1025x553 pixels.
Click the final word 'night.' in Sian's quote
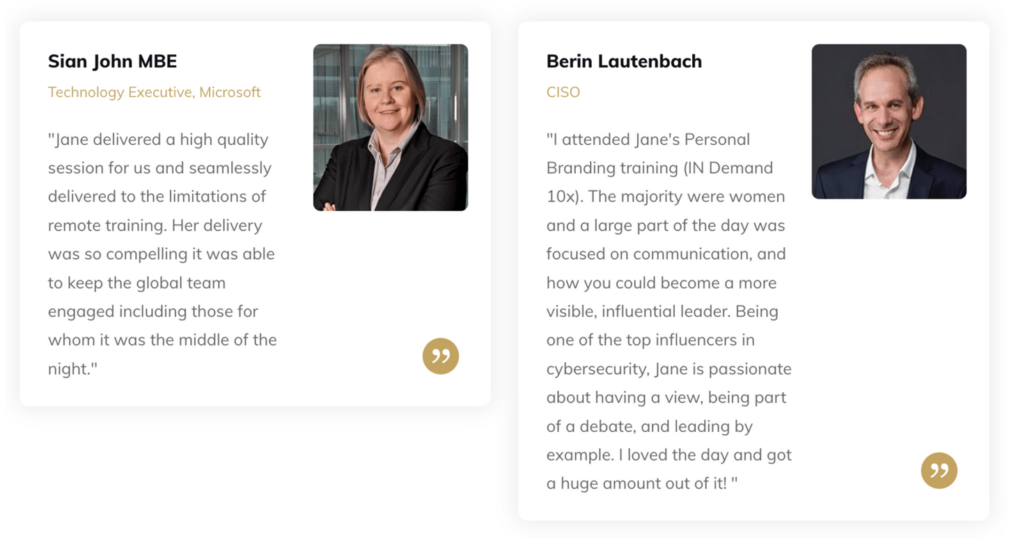(x=70, y=368)
